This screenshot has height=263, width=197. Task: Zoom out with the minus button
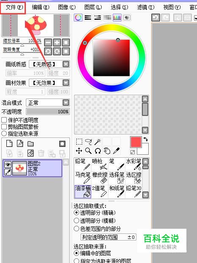(48, 42)
